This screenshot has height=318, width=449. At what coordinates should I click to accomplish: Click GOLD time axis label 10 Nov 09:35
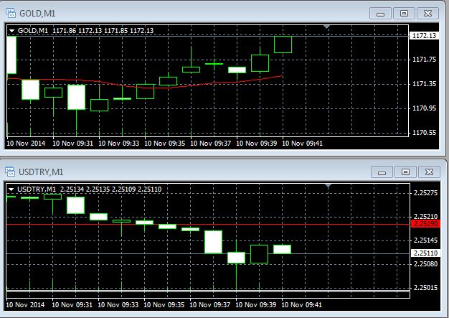click(x=165, y=144)
